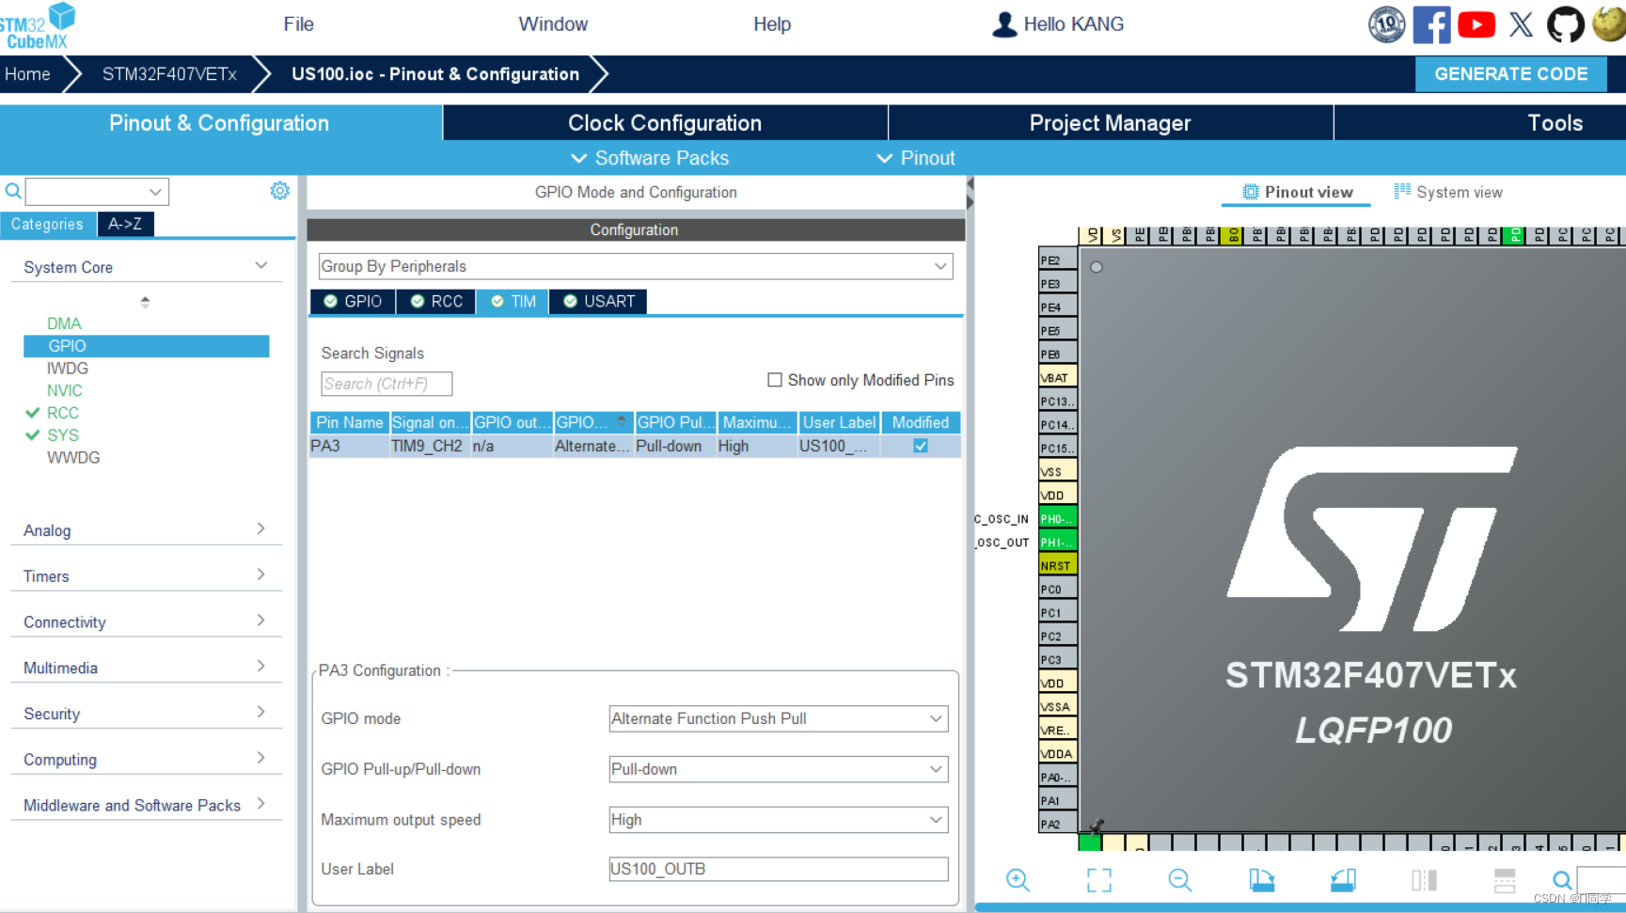Sort by Pin Name column header

[350, 422]
